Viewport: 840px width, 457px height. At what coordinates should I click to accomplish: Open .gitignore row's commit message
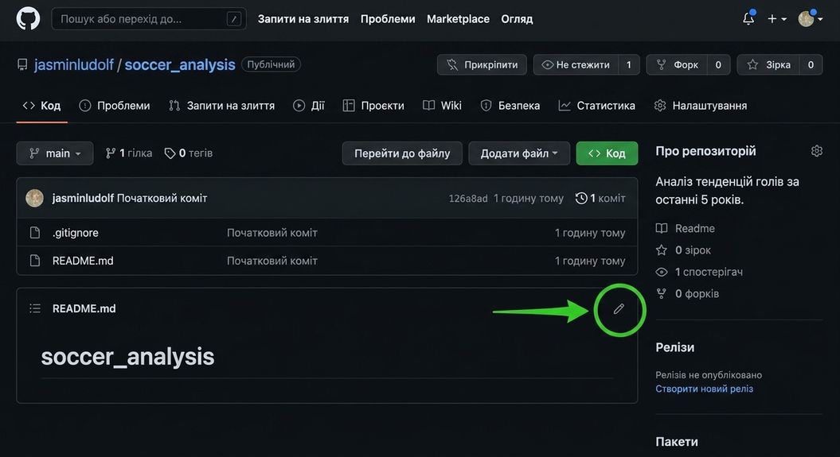[272, 233]
